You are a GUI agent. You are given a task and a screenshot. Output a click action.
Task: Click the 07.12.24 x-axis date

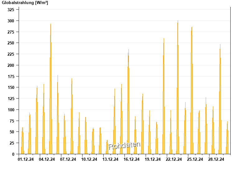(68, 159)
